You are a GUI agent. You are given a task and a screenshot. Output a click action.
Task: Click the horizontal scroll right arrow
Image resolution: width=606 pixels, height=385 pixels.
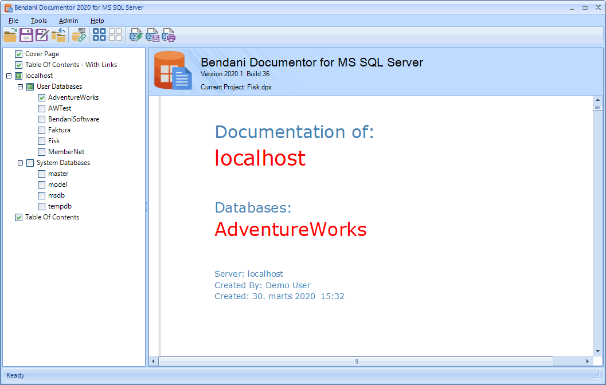pyautogui.click(x=588, y=362)
